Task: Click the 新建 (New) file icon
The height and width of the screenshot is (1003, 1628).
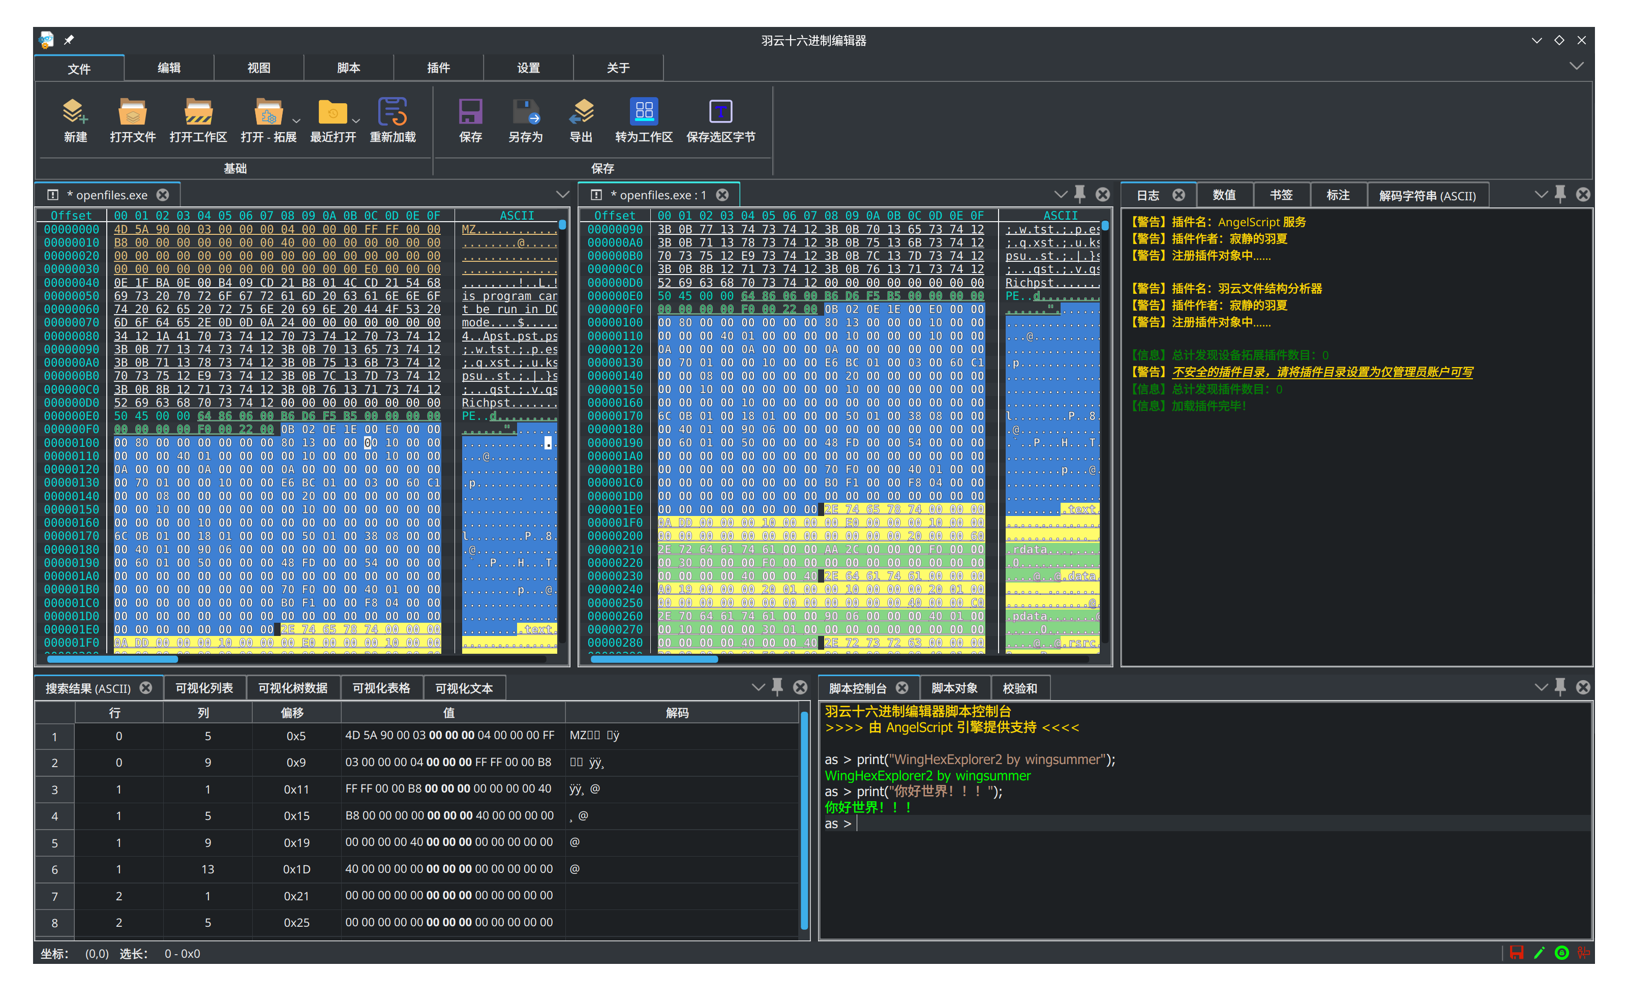Action: (75, 111)
